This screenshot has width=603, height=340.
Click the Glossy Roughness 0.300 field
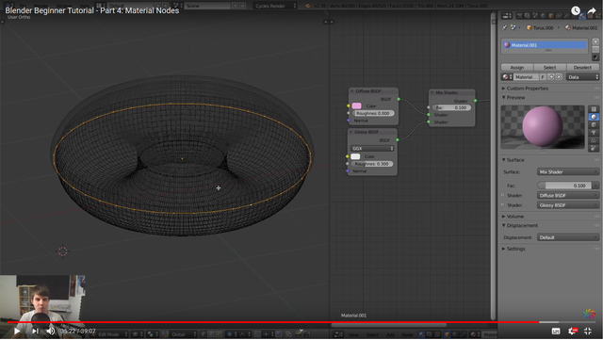pyautogui.click(x=371, y=164)
